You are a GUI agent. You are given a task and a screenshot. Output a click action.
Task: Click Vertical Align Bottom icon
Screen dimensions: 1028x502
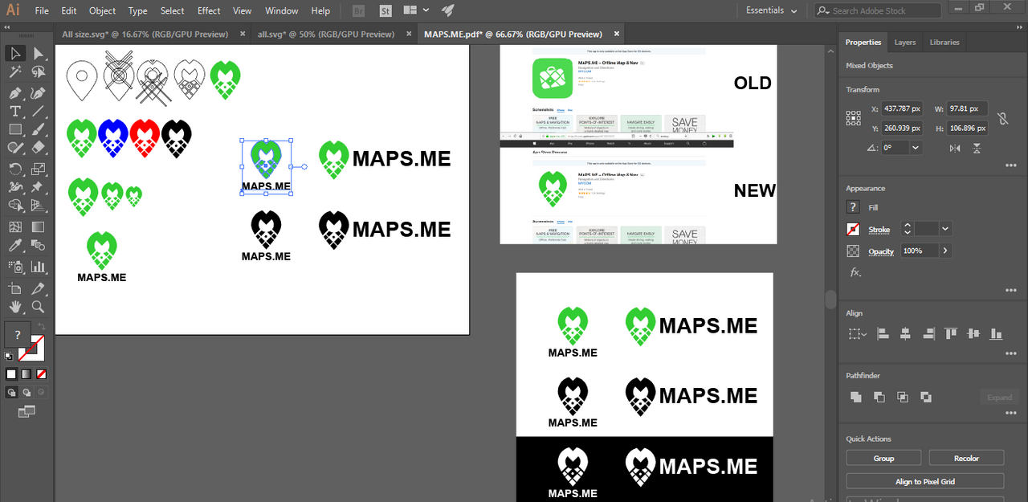point(997,333)
